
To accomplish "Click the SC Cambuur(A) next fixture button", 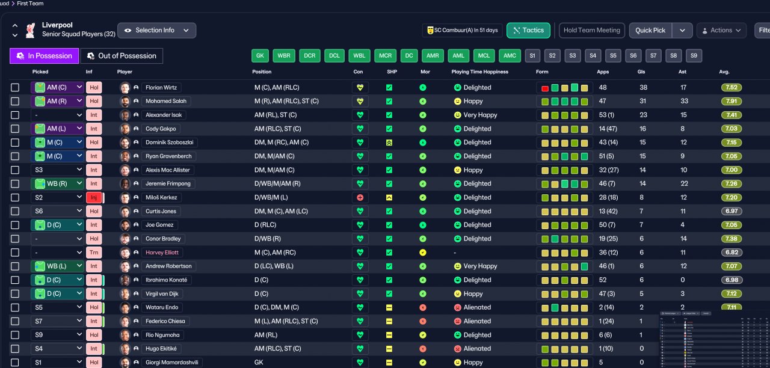I will point(462,30).
